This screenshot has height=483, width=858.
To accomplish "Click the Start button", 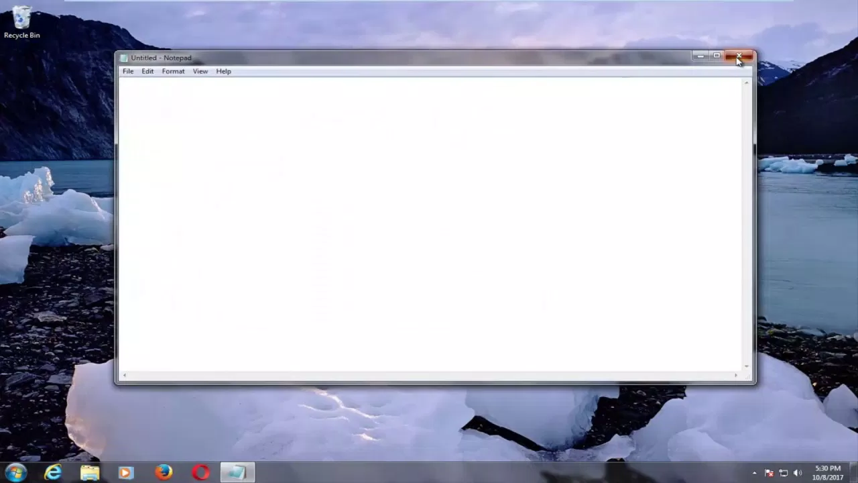I will click(15, 472).
